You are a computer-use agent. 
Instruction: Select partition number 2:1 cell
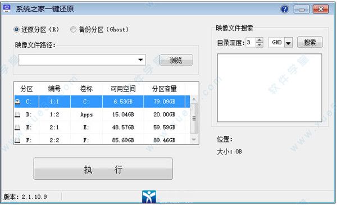54,127
